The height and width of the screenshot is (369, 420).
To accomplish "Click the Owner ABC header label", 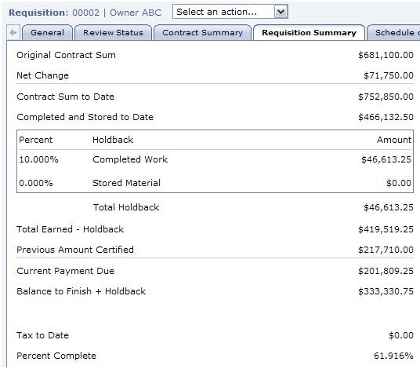I will click(136, 13).
